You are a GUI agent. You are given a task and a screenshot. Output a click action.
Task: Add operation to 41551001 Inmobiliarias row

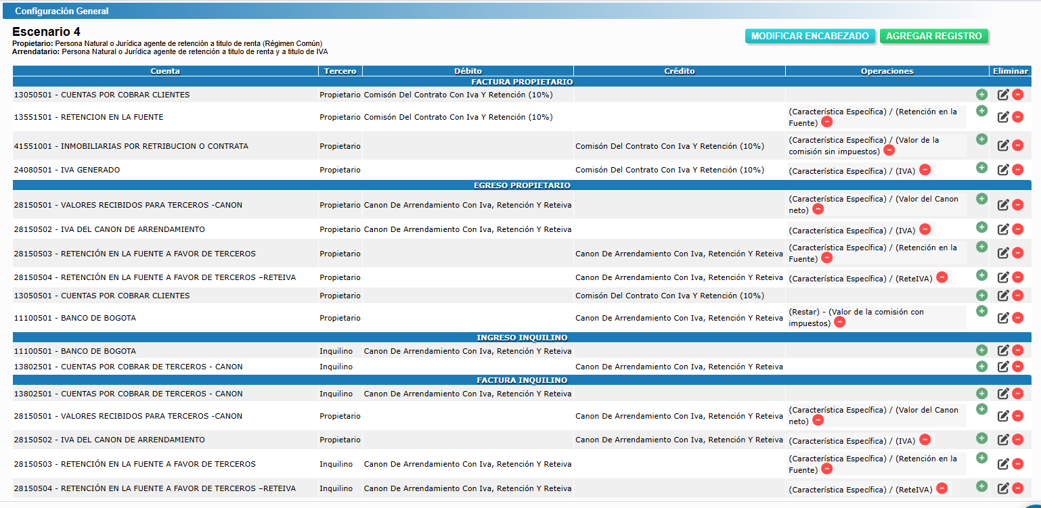coord(981,139)
